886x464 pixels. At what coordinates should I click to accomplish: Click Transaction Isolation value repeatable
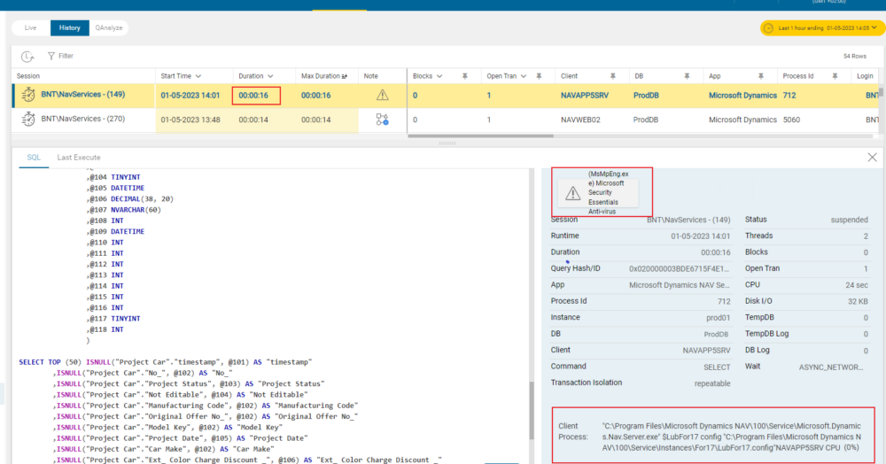712,383
